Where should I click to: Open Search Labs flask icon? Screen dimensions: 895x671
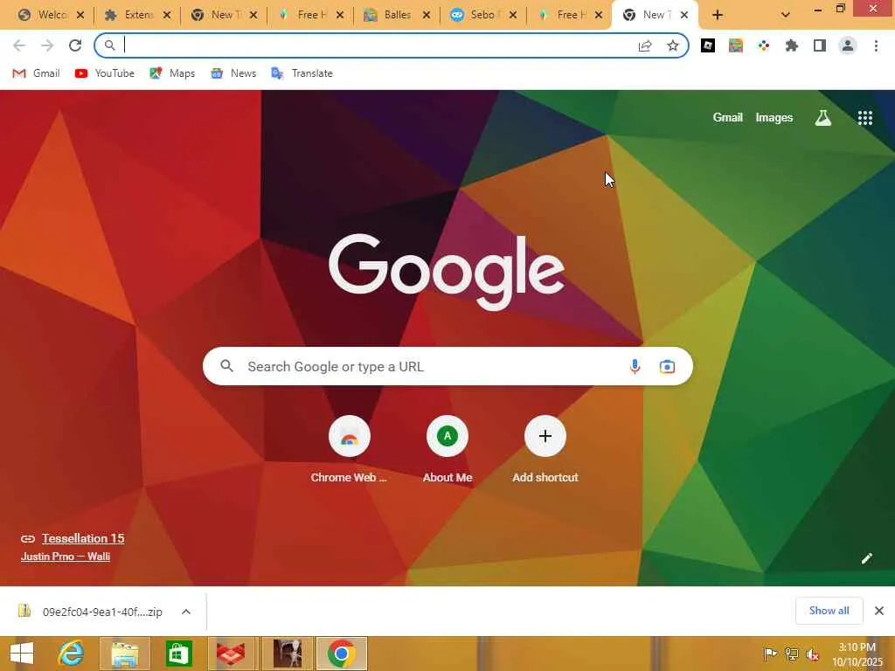pos(823,118)
